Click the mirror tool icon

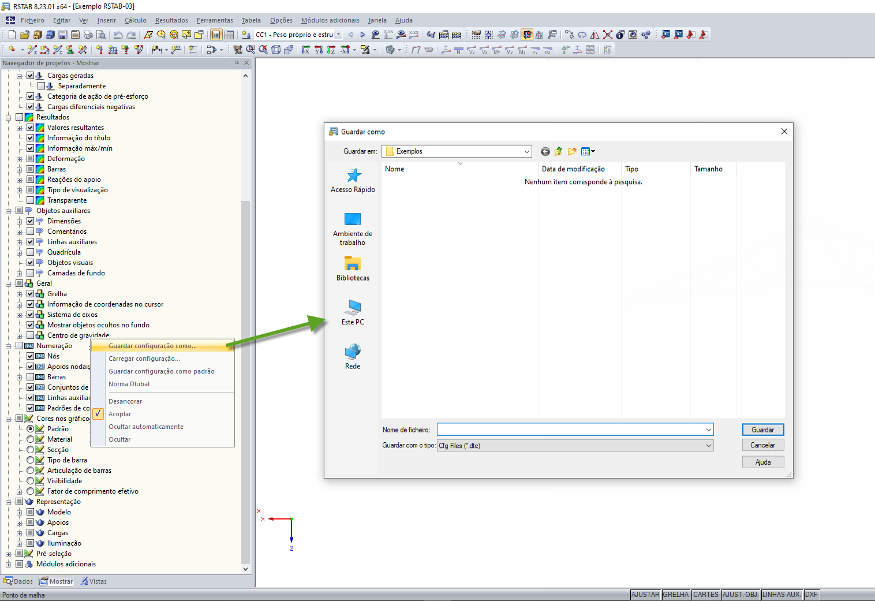coord(594,35)
